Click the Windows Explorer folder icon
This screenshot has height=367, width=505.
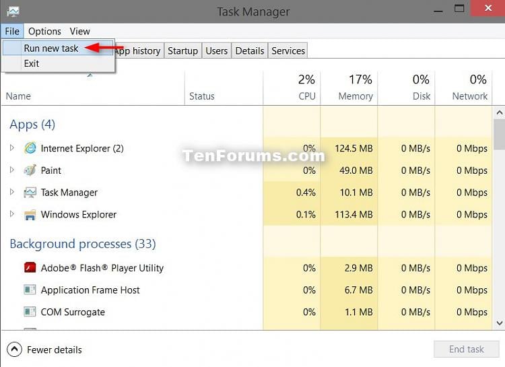pyautogui.click(x=30, y=215)
